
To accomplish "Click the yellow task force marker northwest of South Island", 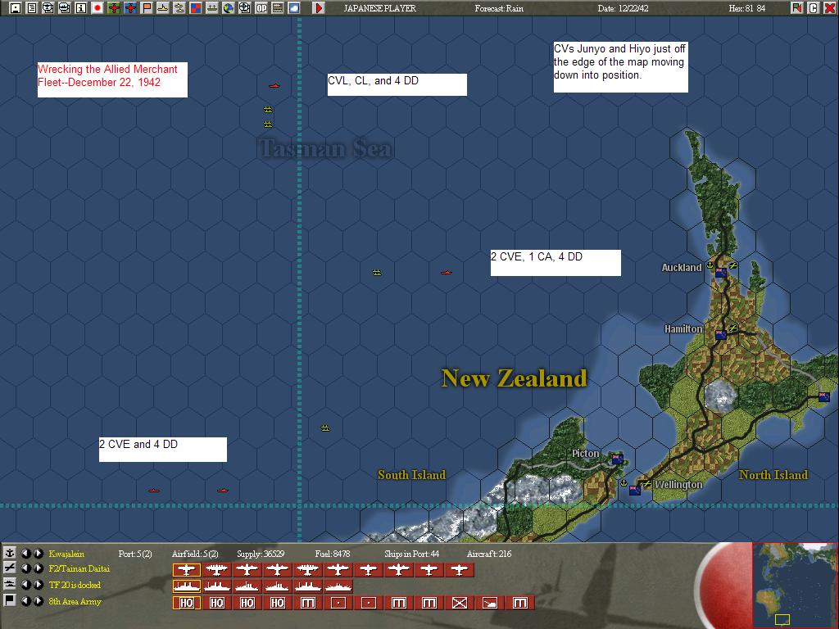I will pyautogui.click(x=324, y=428).
